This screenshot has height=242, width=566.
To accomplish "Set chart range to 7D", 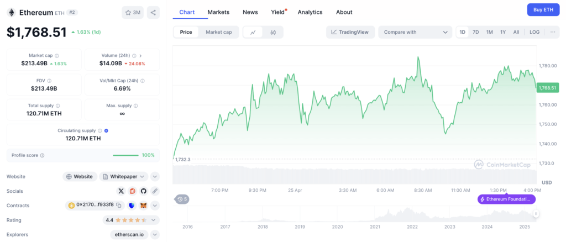I will pyautogui.click(x=476, y=32).
